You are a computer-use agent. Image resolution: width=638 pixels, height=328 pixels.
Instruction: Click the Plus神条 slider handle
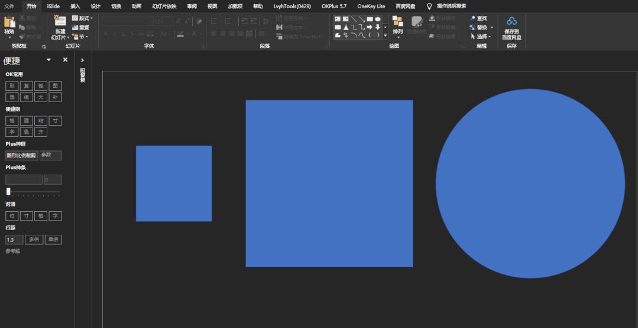(8, 191)
